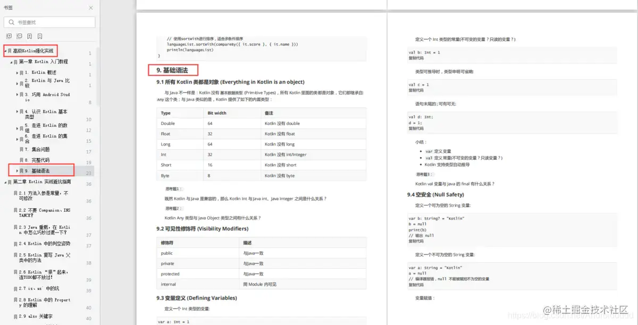The image size is (638, 325).
Task: Click the heading 9. 基础语法 on the page
Action: 173,70
